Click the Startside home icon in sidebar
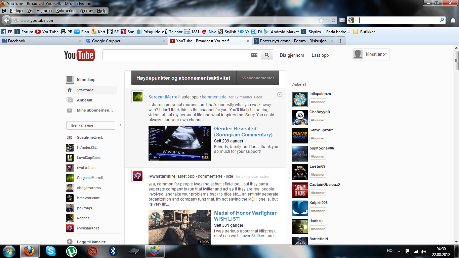 [70, 90]
